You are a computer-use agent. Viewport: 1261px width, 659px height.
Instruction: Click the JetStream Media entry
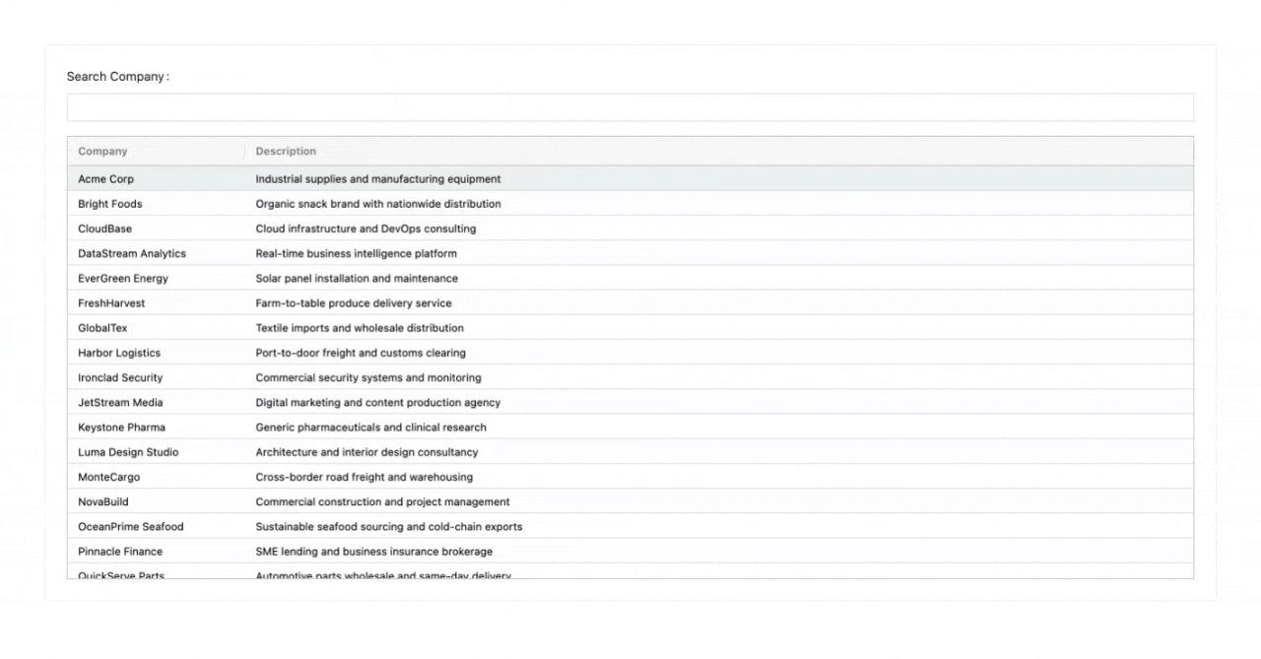(120, 402)
